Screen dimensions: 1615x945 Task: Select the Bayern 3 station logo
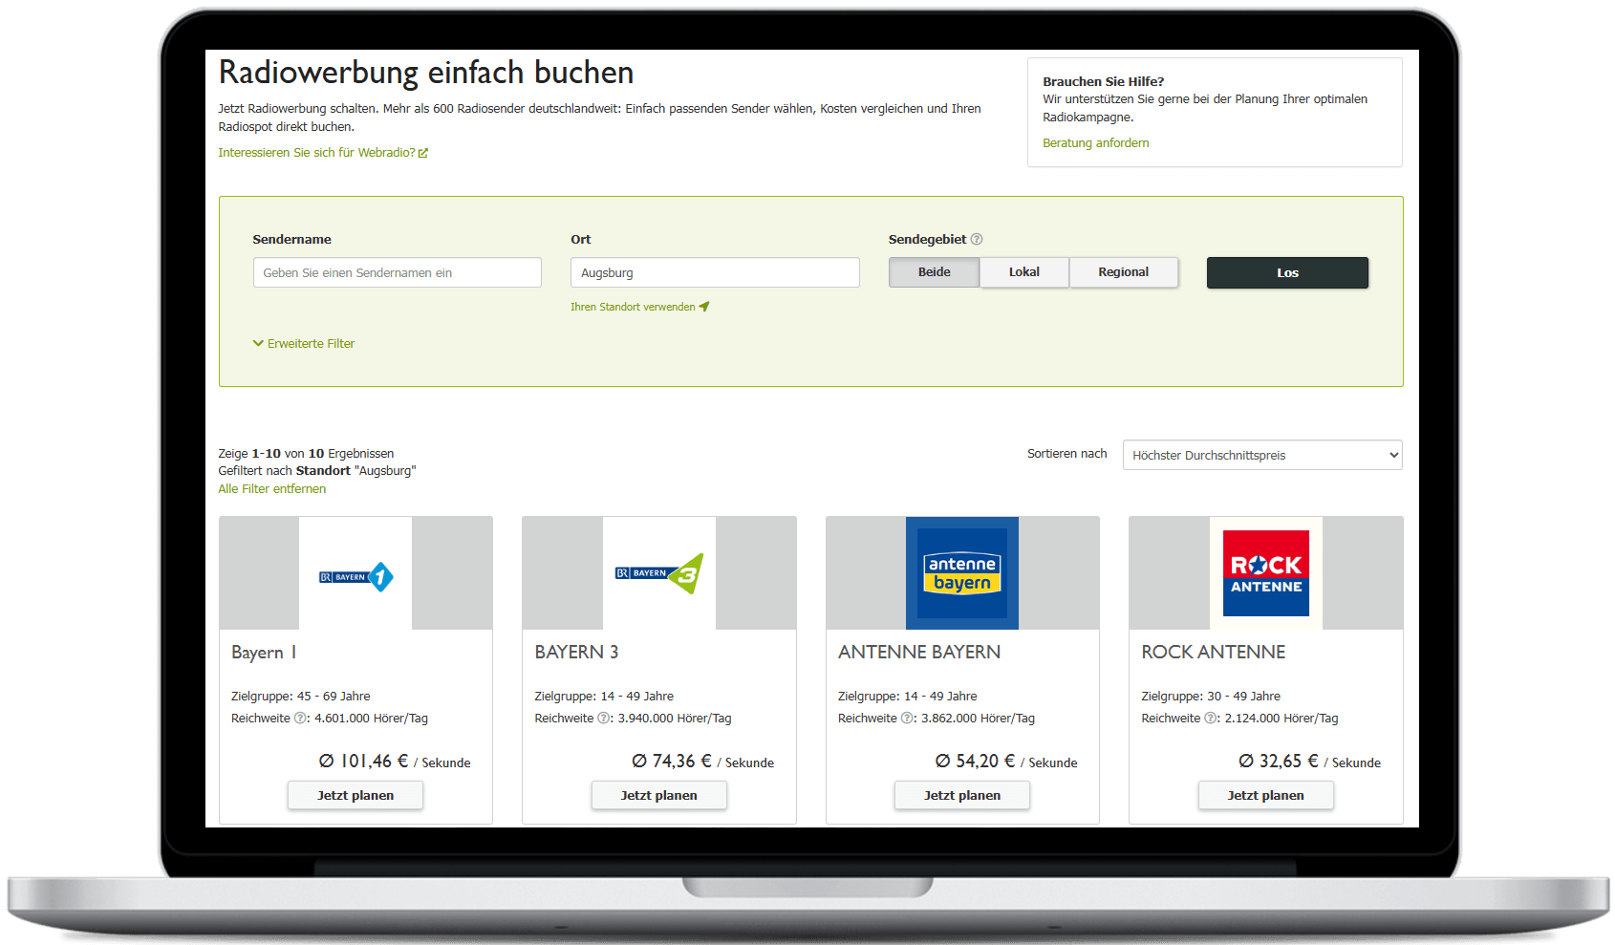658,573
